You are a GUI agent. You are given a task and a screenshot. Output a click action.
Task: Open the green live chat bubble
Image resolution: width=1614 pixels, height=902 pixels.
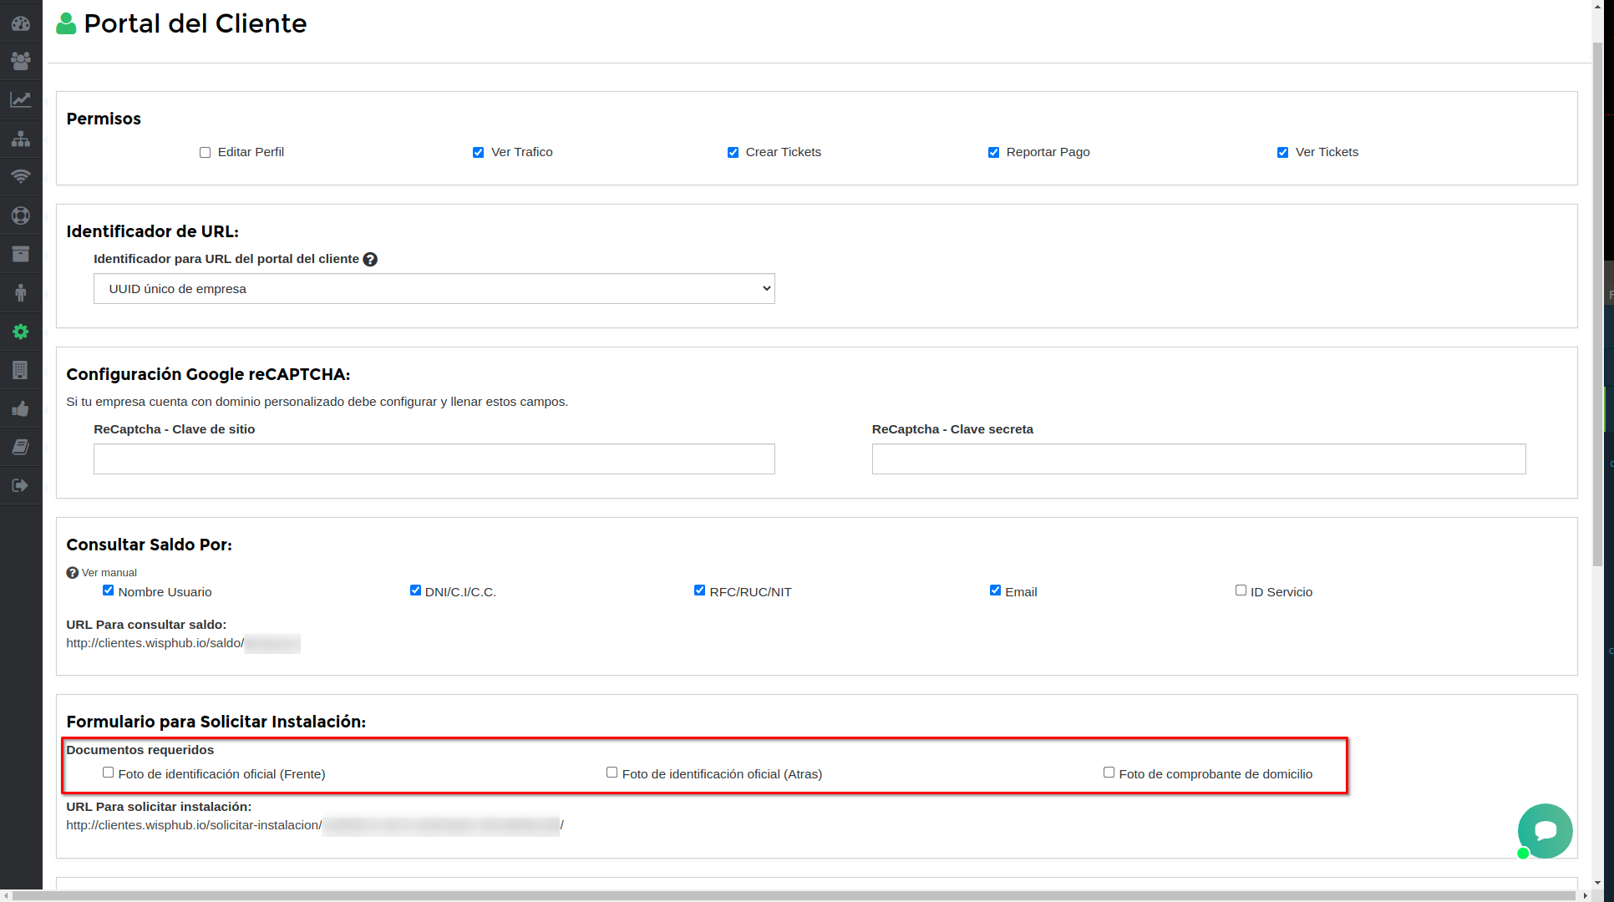pyautogui.click(x=1545, y=830)
